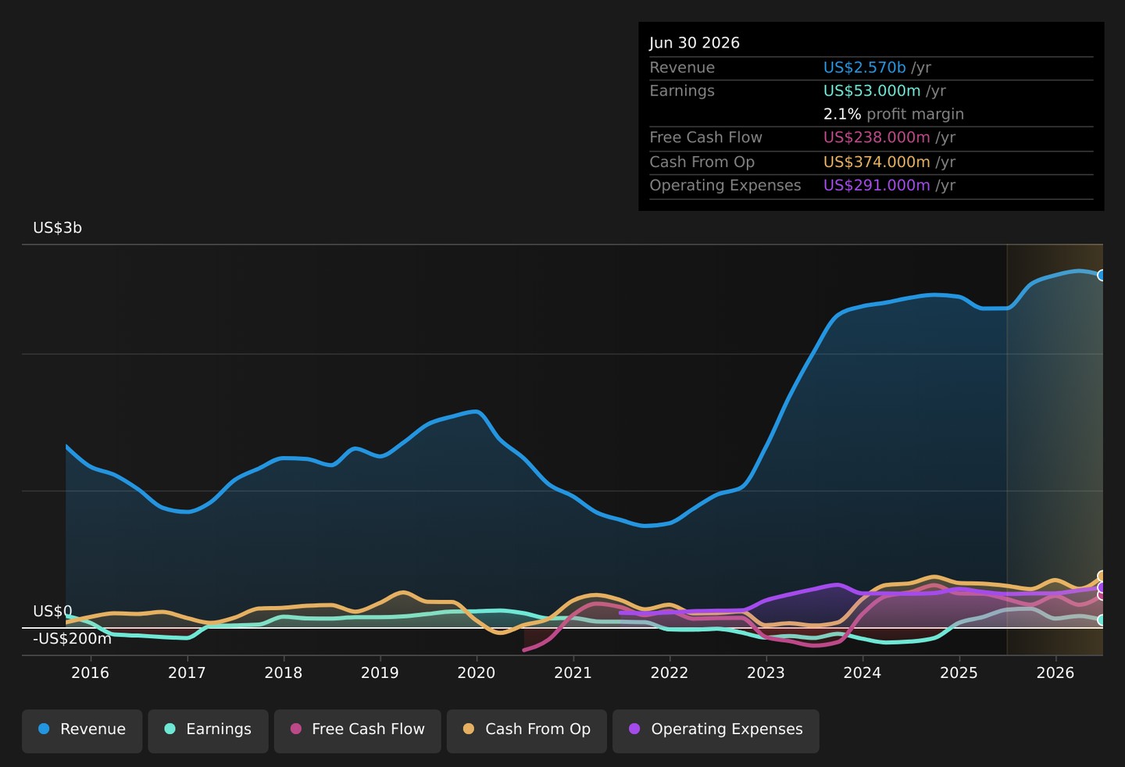Click the US$3b y-axis label

click(57, 228)
